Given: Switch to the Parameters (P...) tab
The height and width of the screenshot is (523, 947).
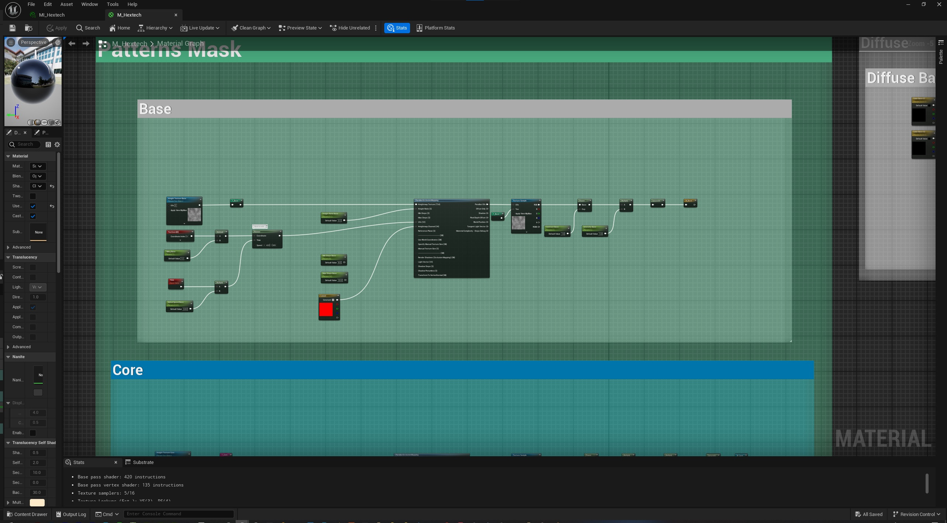Looking at the screenshot, I should click(x=41, y=133).
